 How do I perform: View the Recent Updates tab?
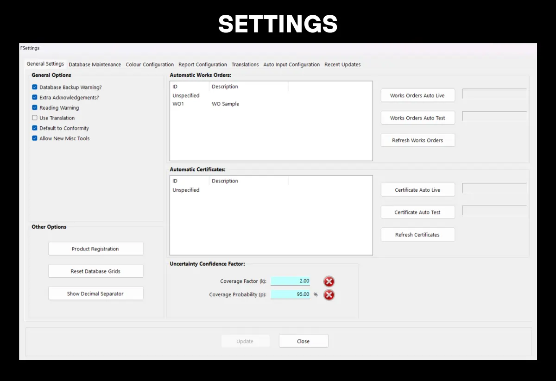342,64
